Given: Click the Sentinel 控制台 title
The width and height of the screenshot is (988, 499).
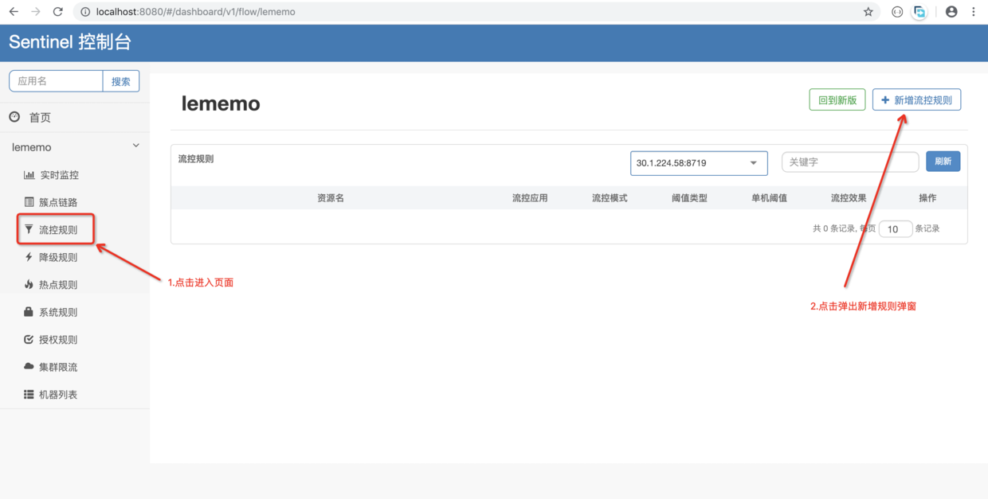Looking at the screenshot, I should tap(70, 42).
